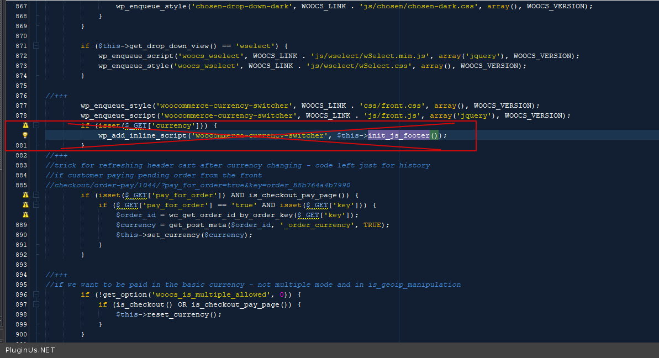Collapse the fold for isset currency if-block
Screen dimensions: 659x358
pos(36,125)
